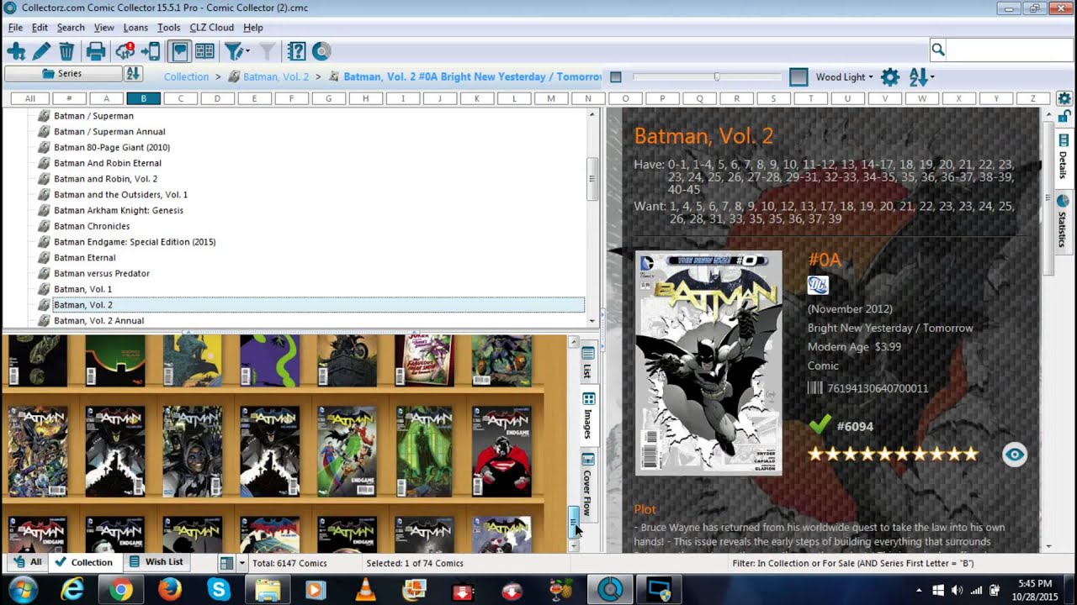This screenshot has height=605, width=1077.
Task: Open the Tools menu
Action: coord(168,28)
